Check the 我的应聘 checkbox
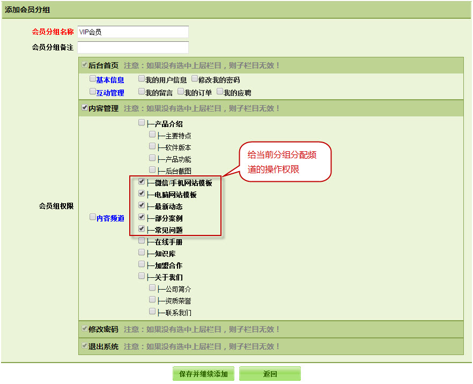473x384 pixels. coord(220,91)
